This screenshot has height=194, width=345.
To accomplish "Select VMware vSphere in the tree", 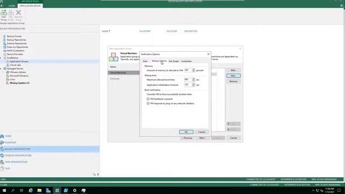I will [x=18, y=72].
